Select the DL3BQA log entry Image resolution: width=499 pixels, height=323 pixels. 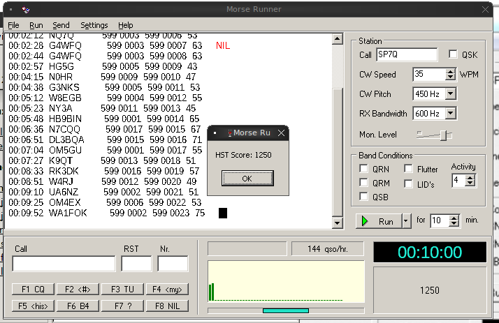click(x=105, y=140)
